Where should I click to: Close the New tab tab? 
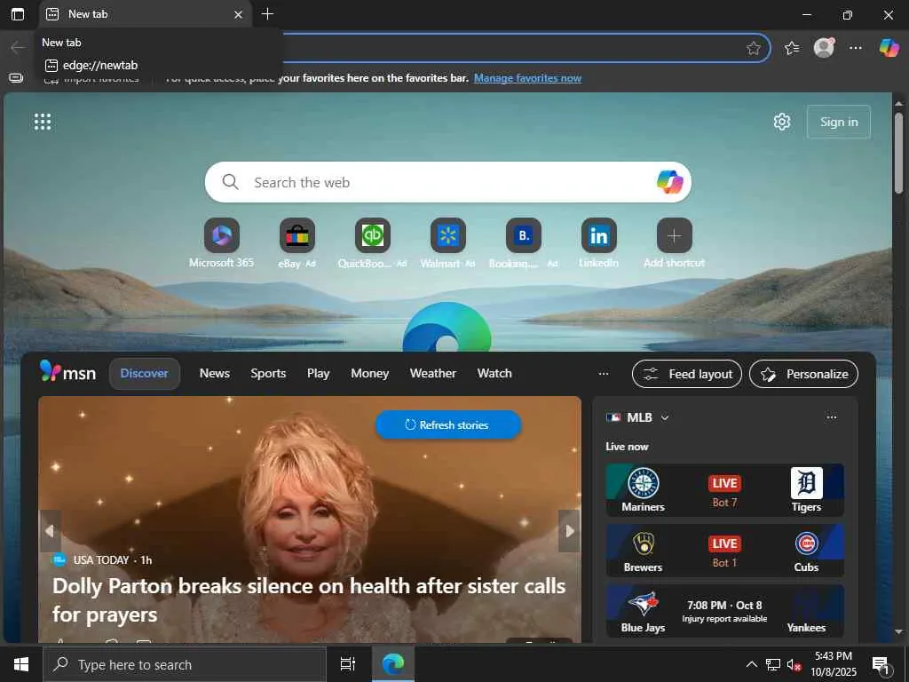pyautogui.click(x=238, y=14)
